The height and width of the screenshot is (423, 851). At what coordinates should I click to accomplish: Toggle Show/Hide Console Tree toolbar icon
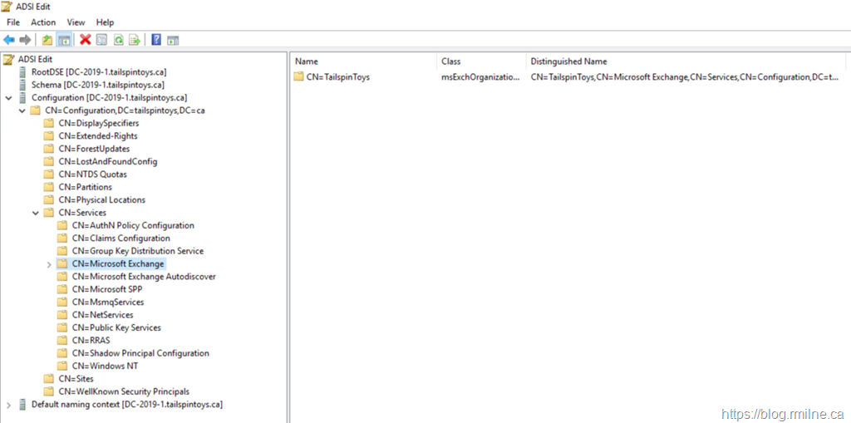coord(64,40)
